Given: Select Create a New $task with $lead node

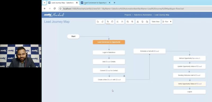Looking at the screenshot, I should (x=109, y=79).
